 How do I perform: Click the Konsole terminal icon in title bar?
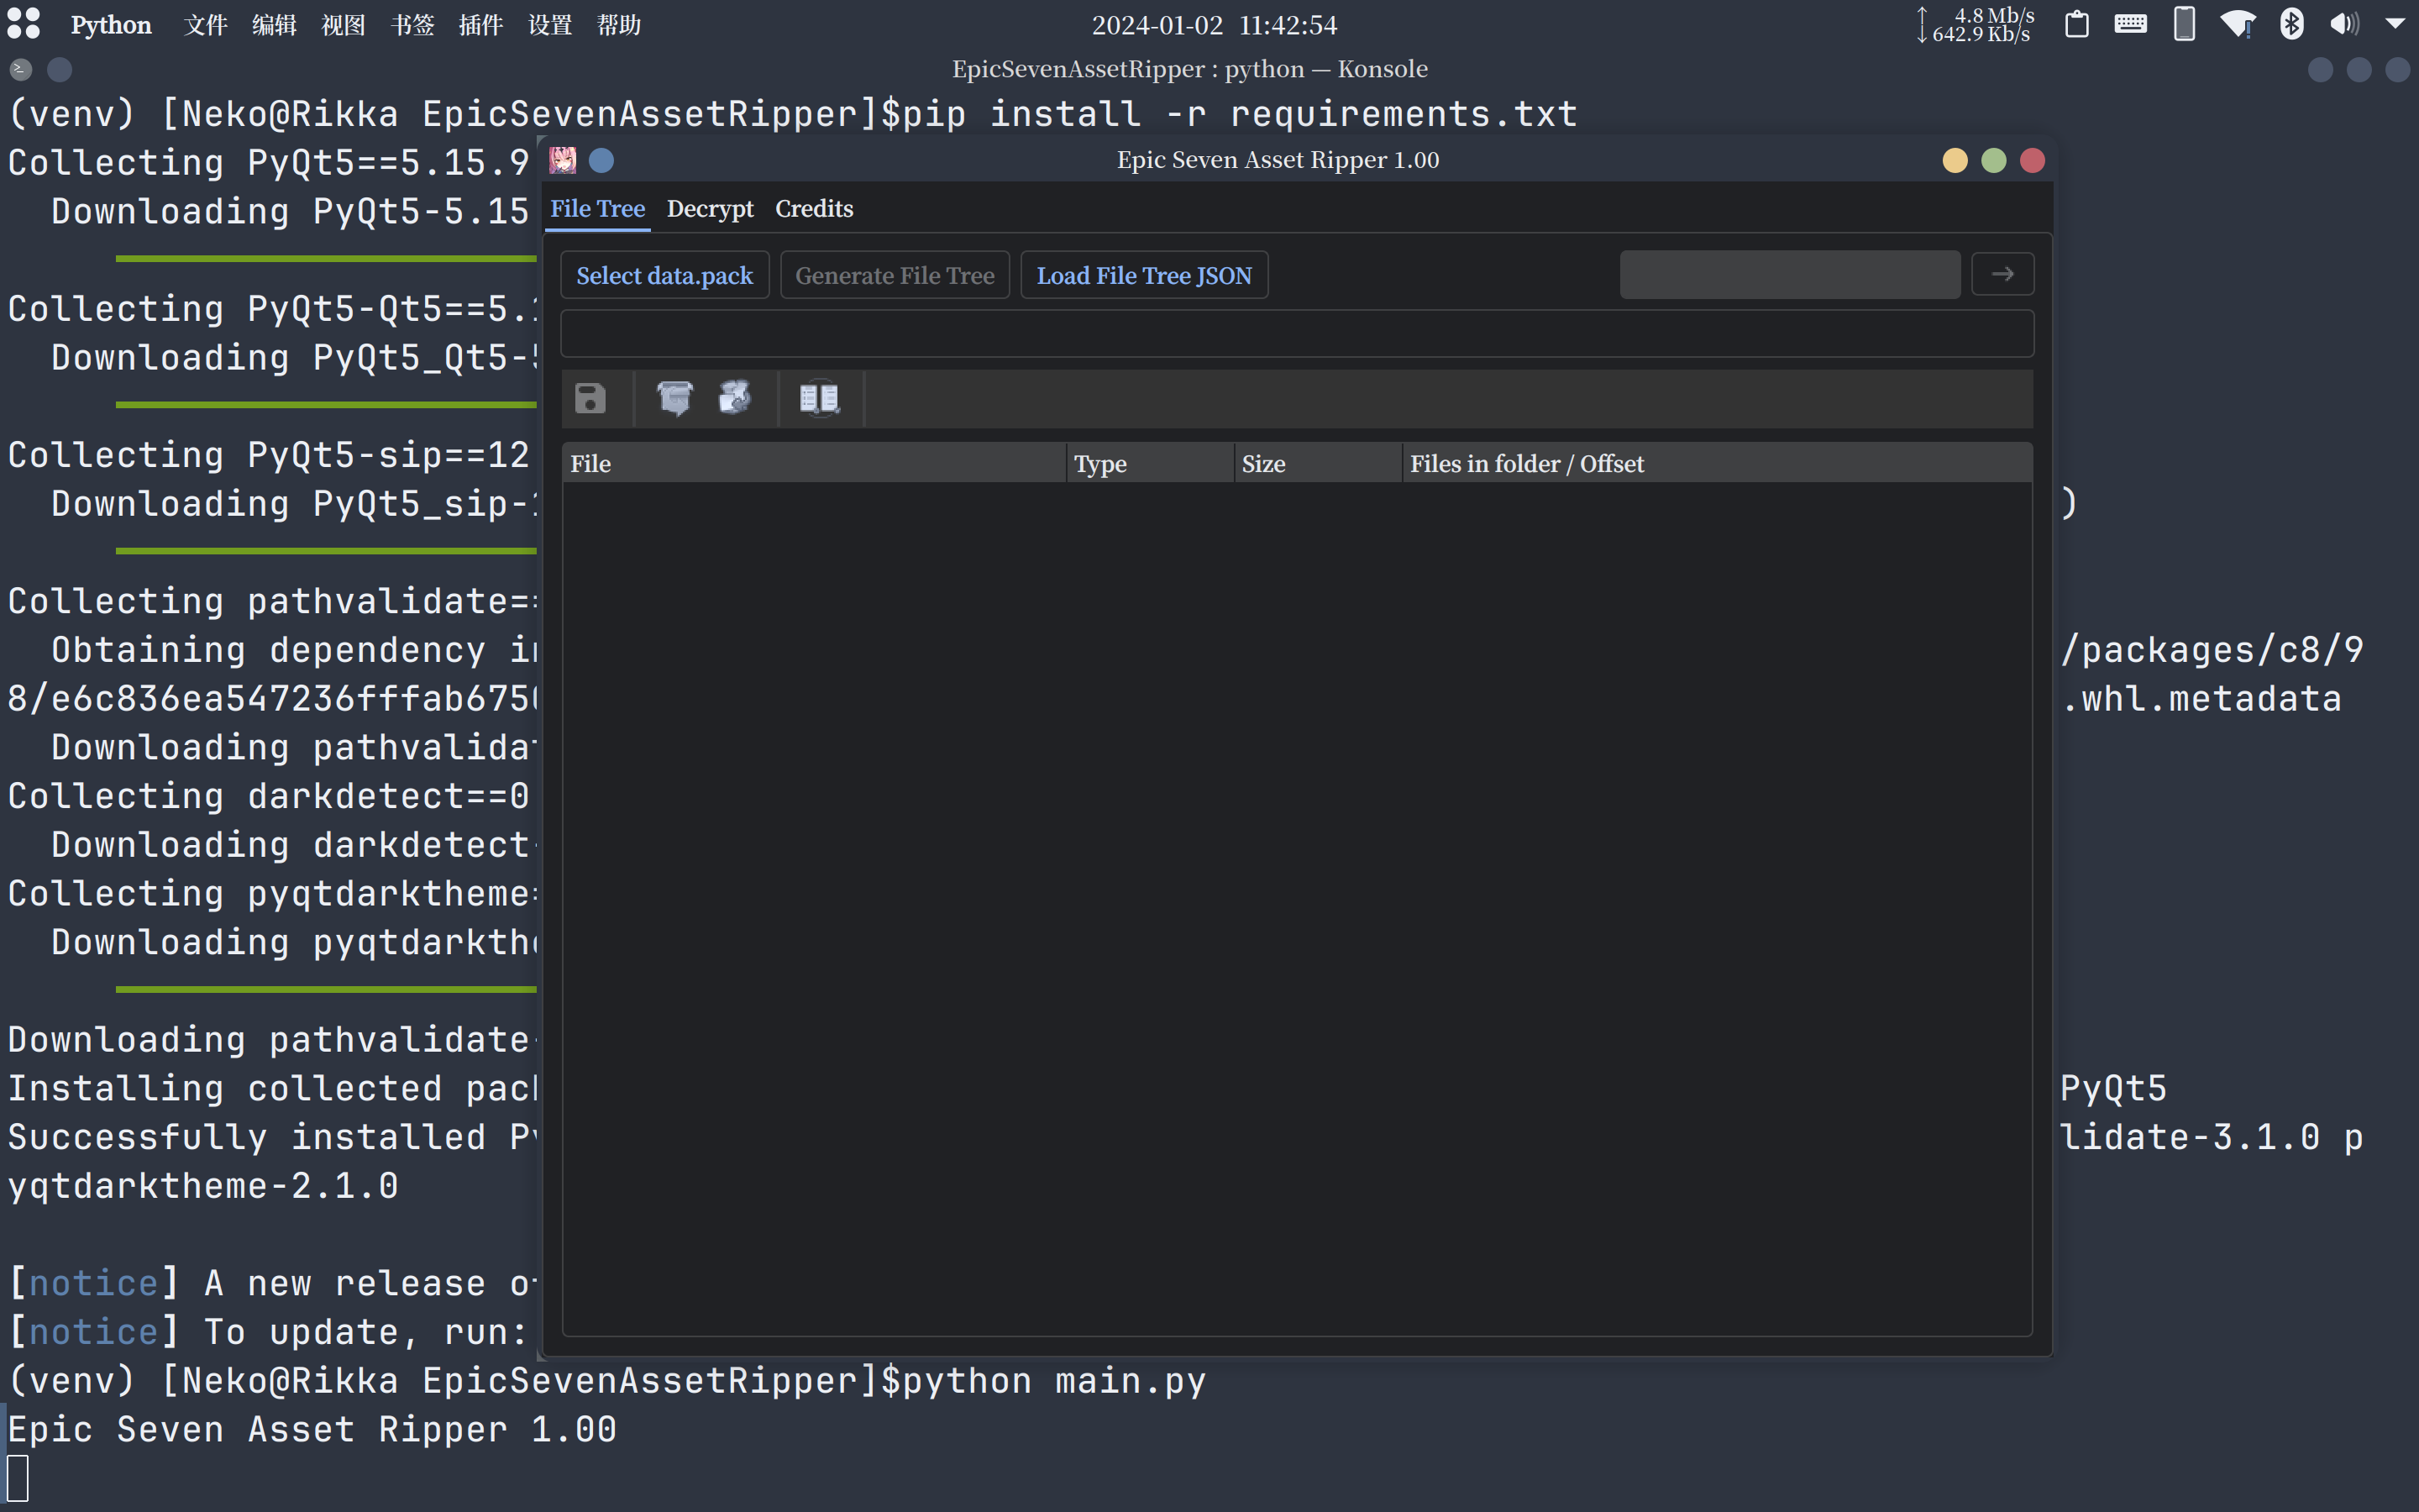click(x=21, y=69)
